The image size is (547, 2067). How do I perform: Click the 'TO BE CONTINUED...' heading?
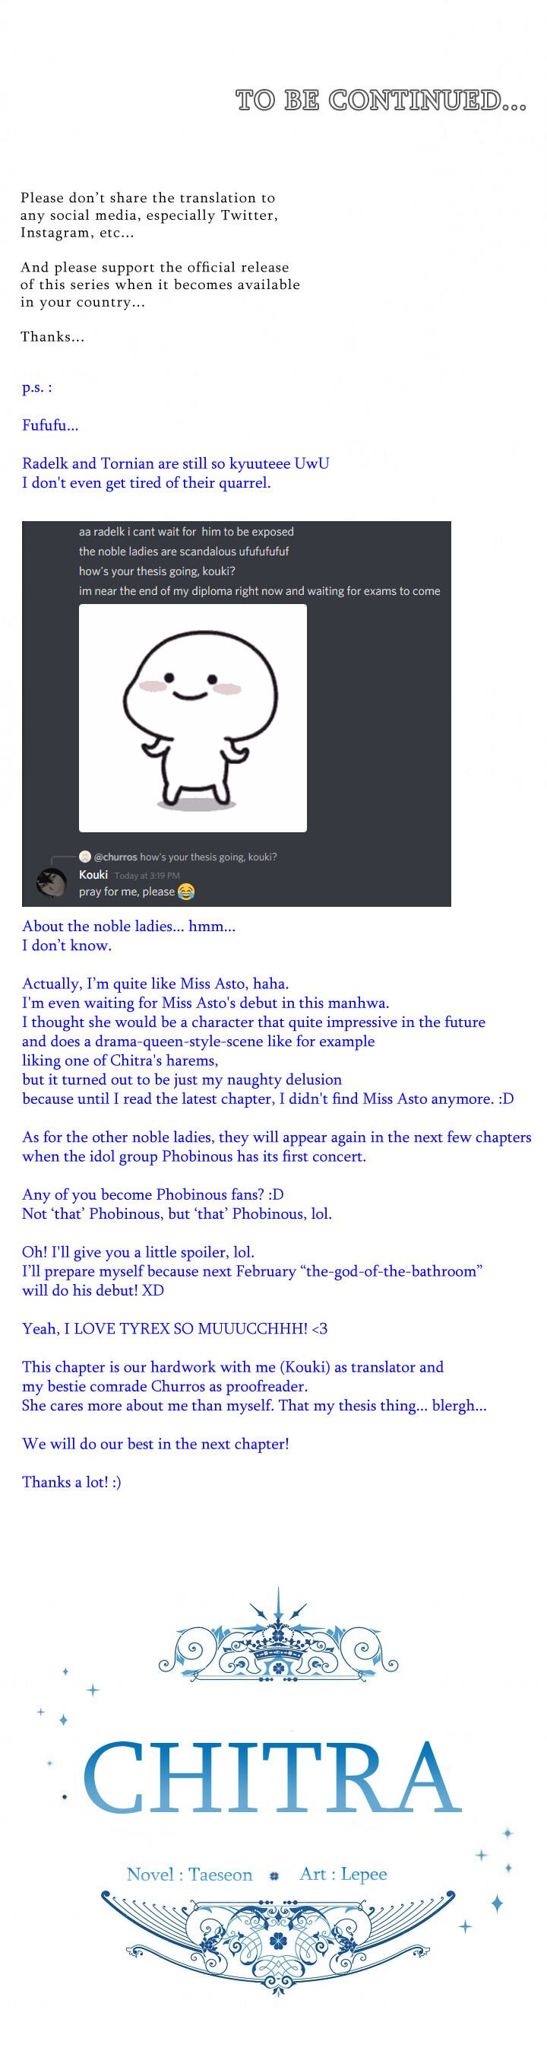pyautogui.click(x=381, y=100)
